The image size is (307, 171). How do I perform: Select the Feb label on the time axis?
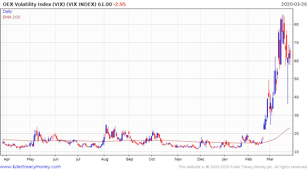(x=248, y=159)
